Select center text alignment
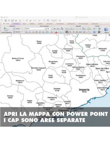 [70, 32]
